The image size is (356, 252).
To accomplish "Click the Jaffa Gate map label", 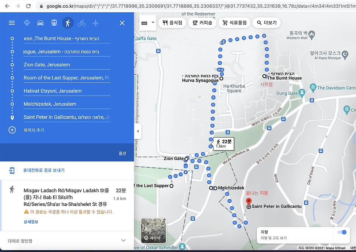I will [x=146, y=39].
